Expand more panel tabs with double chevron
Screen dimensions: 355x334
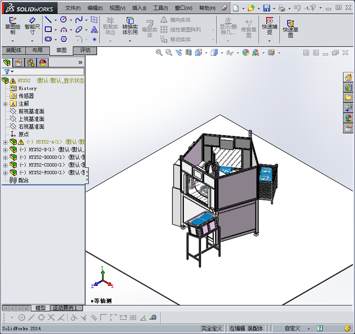coord(80,62)
